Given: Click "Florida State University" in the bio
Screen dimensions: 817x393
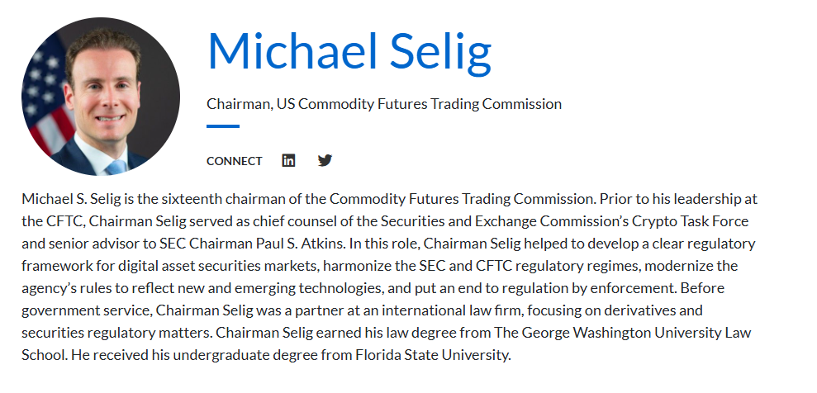Looking at the screenshot, I should point(437,355).
